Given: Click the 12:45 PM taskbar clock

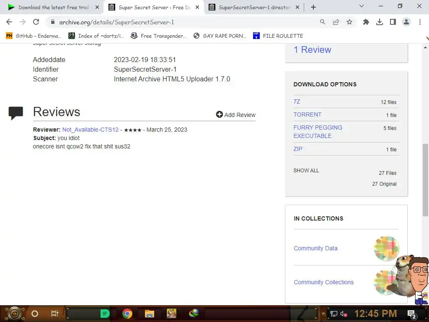Looking at the screenshot, I should (376, 314).
